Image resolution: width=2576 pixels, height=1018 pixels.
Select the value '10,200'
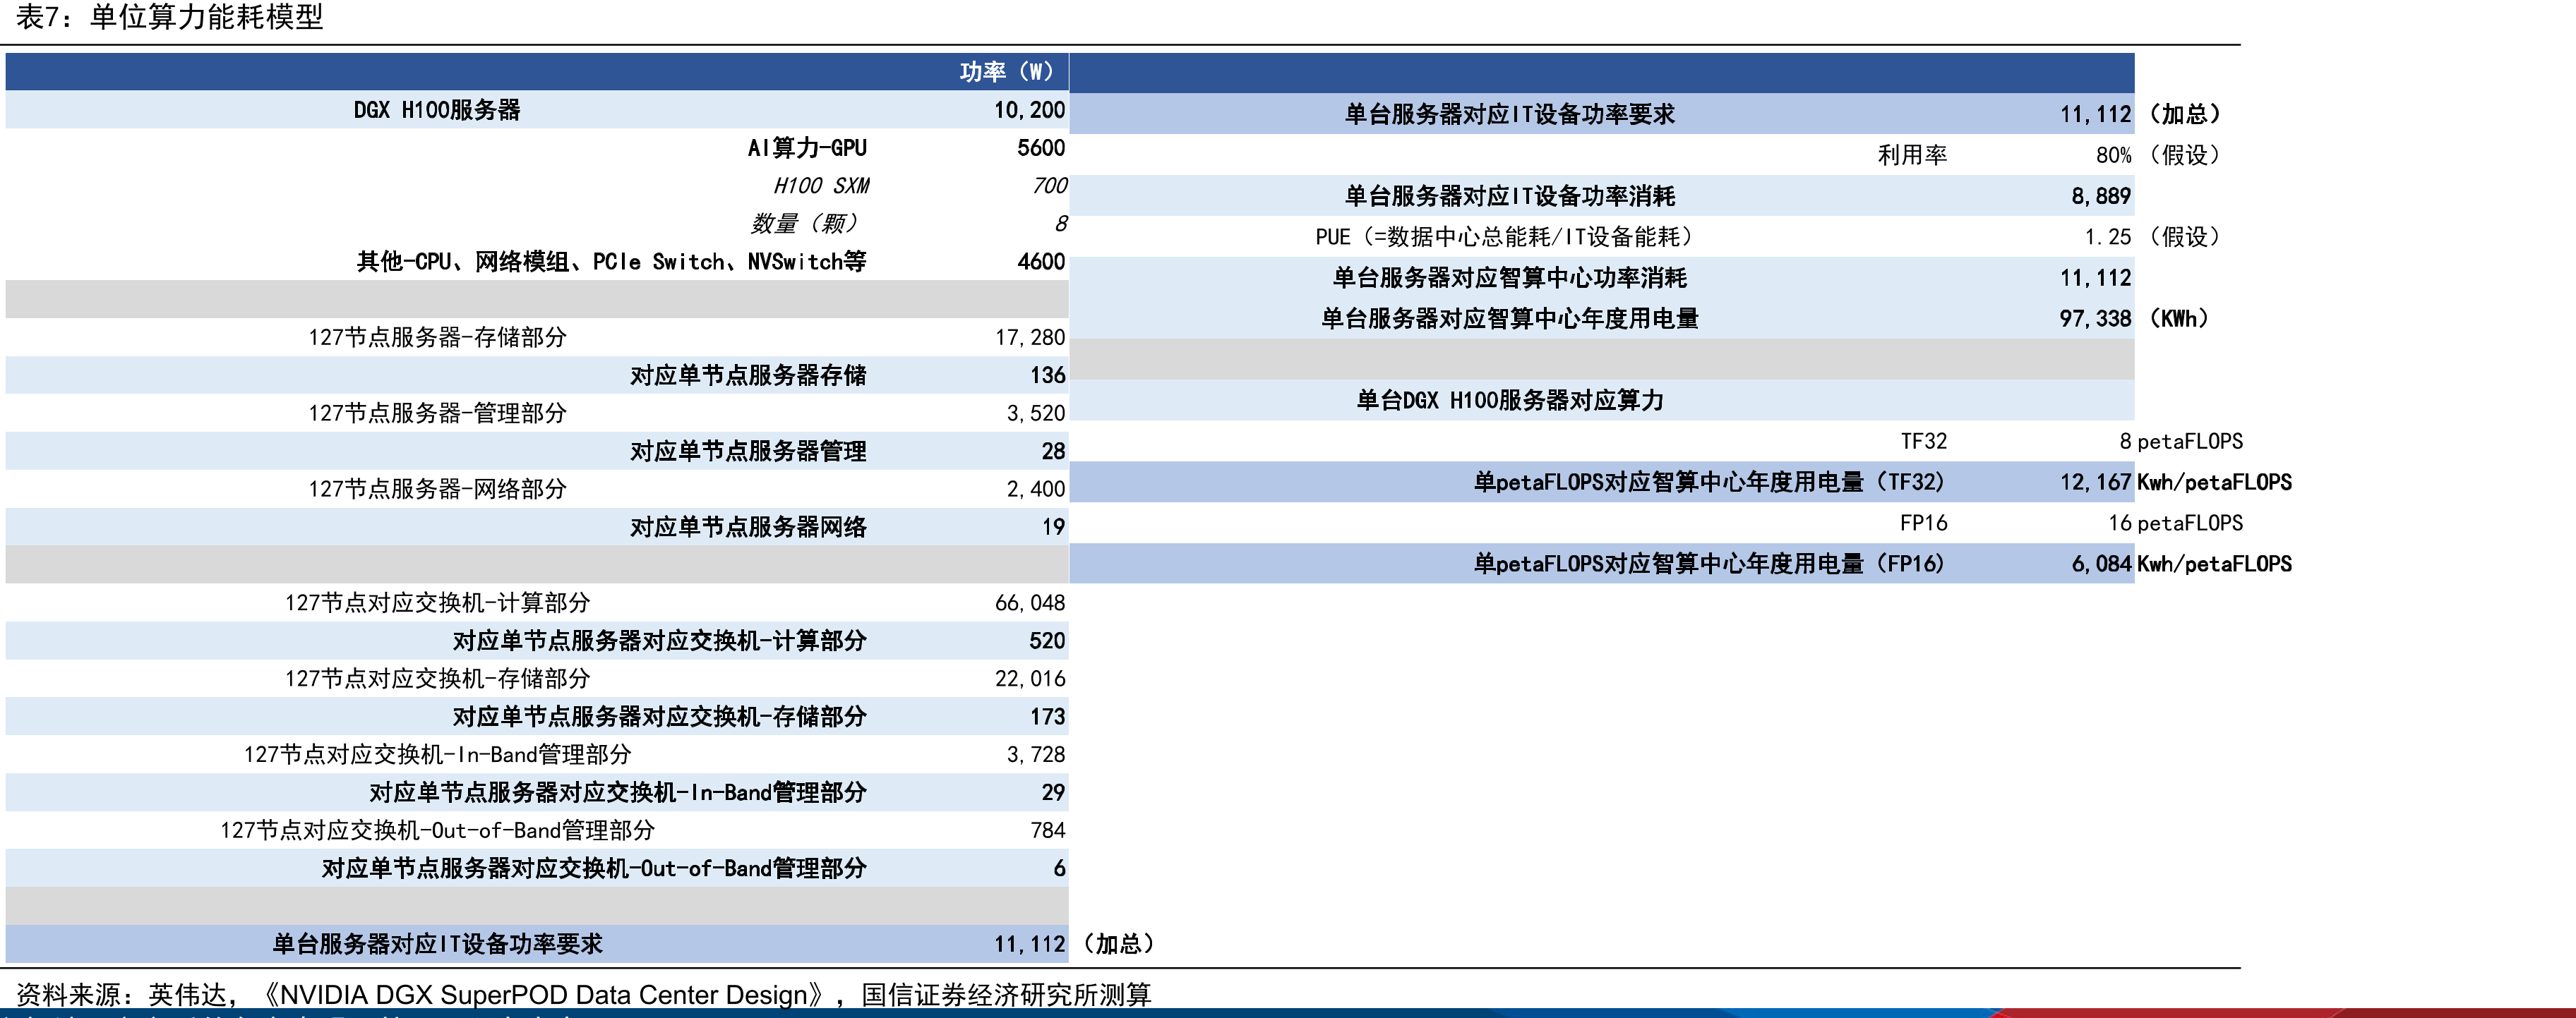(x=1029, y=110)
